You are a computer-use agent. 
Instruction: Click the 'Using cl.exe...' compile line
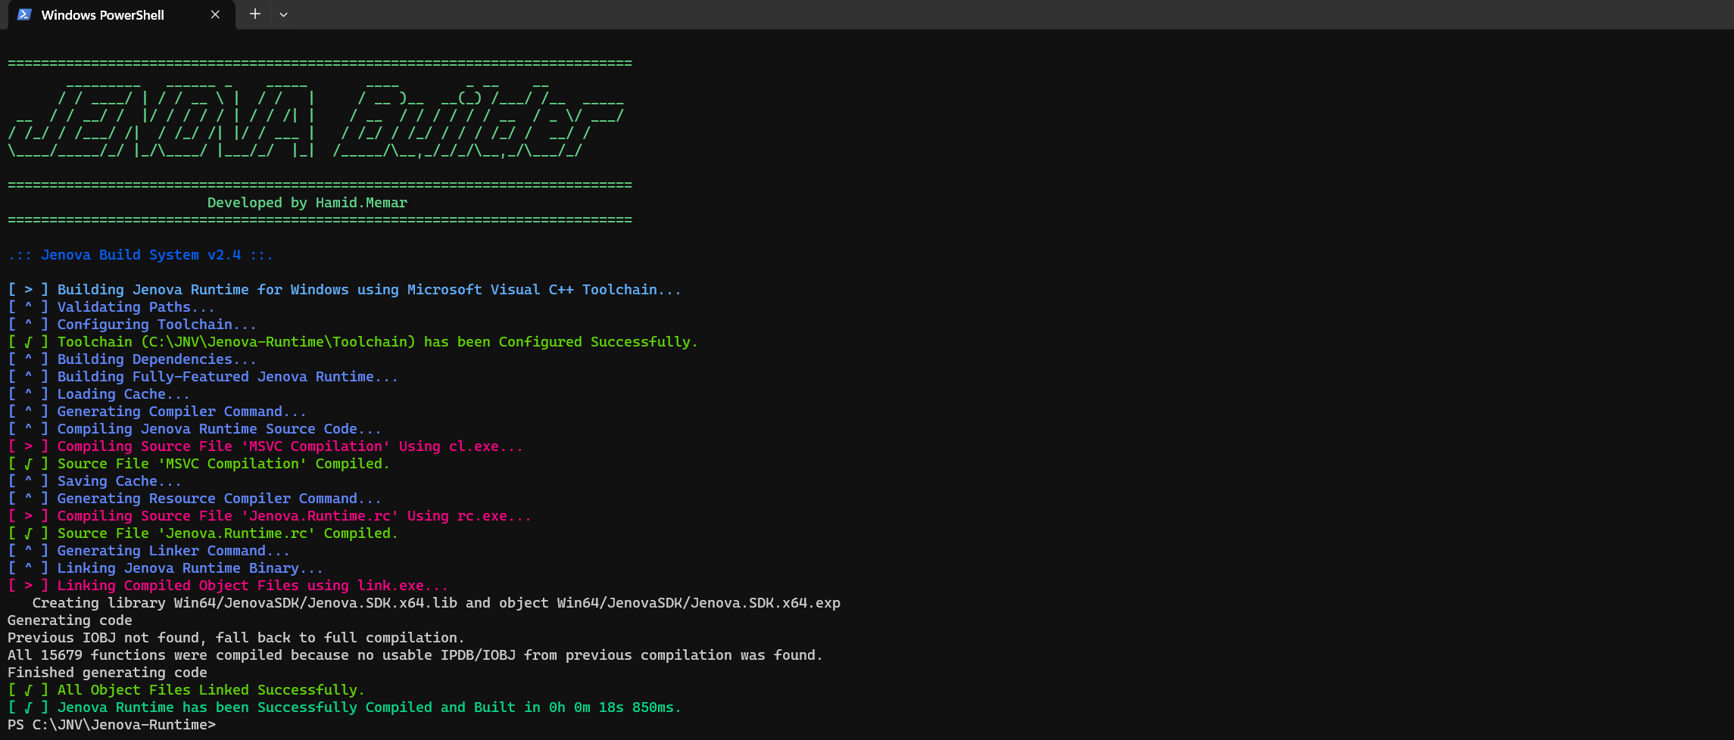pos(266,446)
